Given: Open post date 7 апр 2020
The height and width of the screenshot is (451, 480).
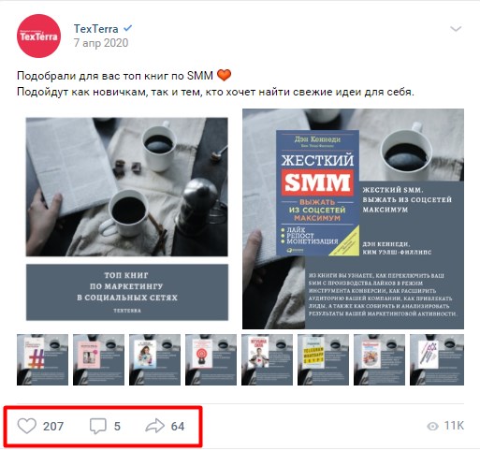Looking at the screenshot, I should click(x=101, y=43).
